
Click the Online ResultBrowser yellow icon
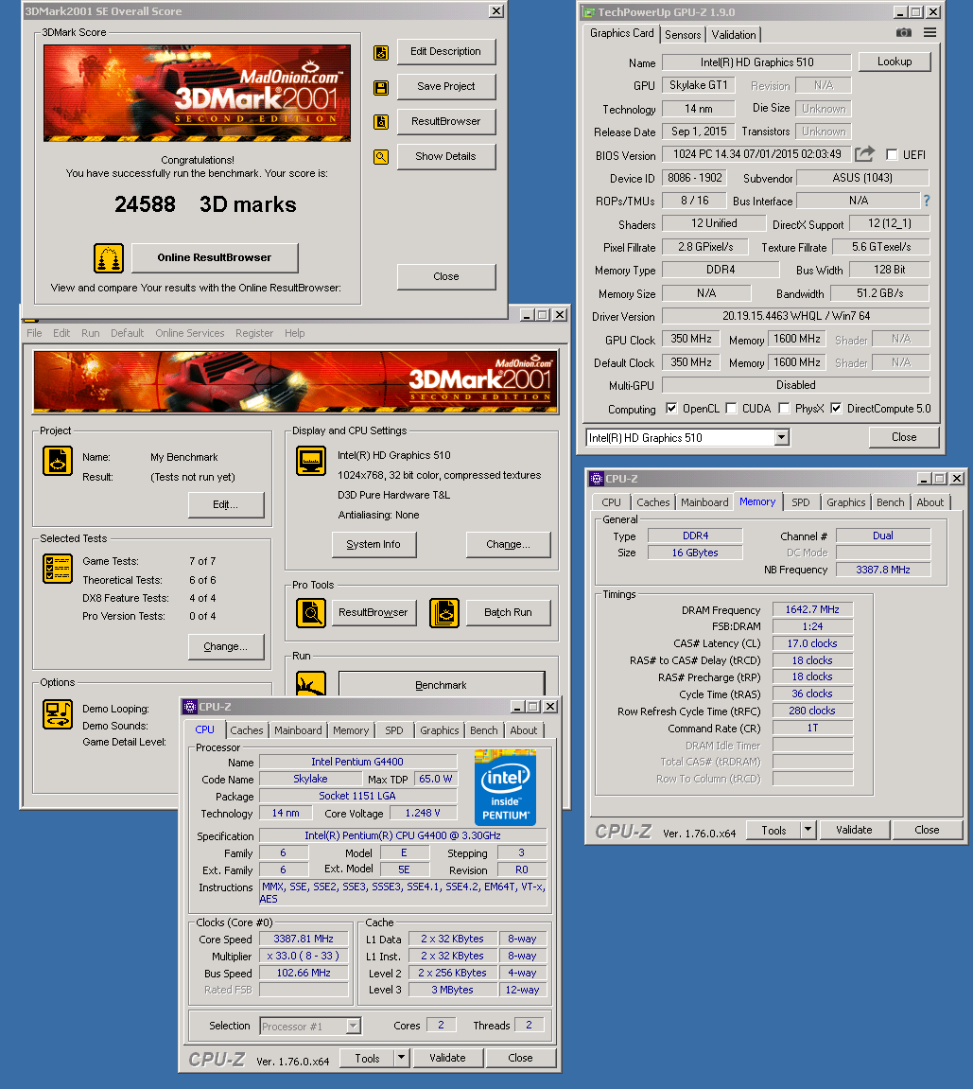pyautogui.click(x=109, y=258)
